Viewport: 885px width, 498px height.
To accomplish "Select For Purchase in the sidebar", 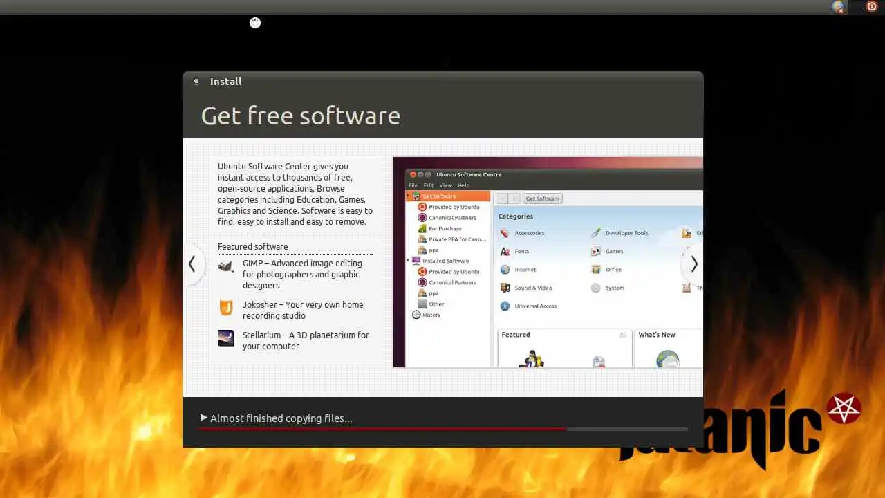I will coord(445,228).
